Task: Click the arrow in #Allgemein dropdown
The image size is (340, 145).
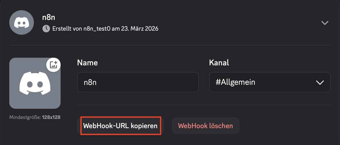Action: coord(320,82)
